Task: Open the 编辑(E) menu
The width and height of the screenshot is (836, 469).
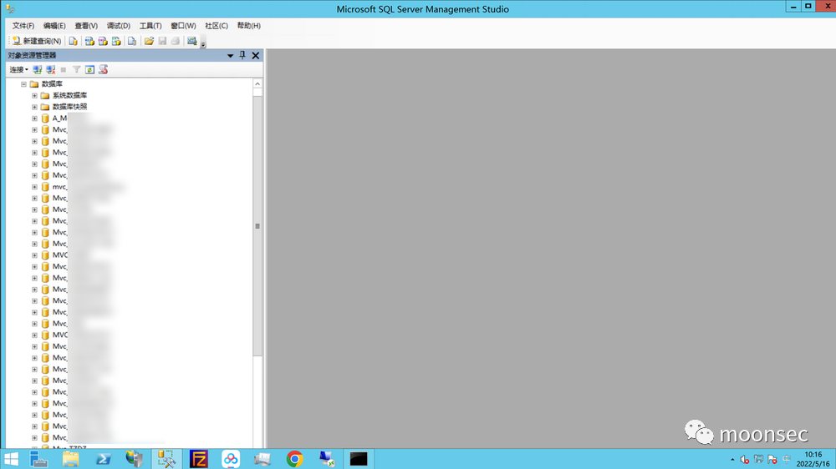Action: [x=54, y=26]
